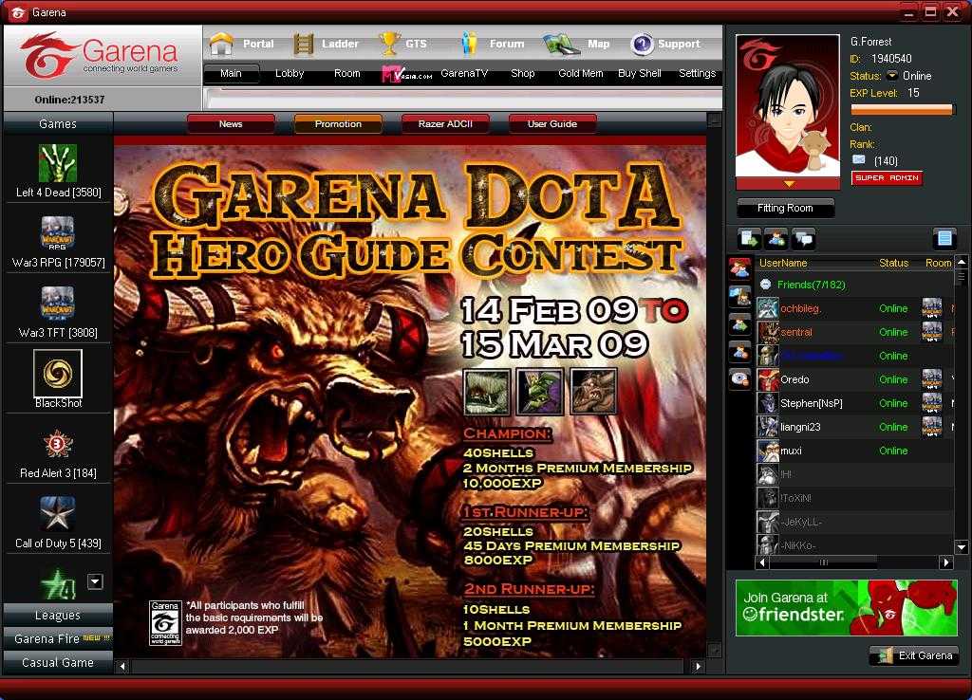Open the Gold Mem tab

pyautogui.click(x=581, y=74)
